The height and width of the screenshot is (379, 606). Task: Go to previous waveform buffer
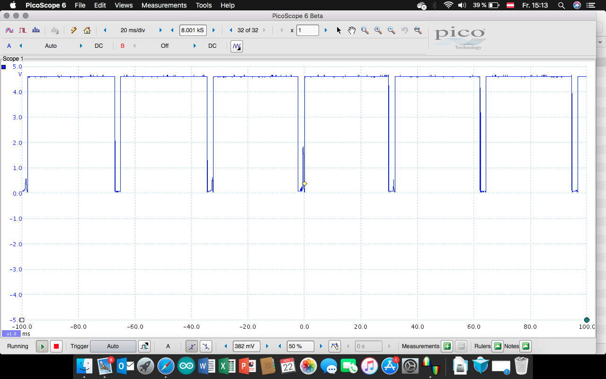pos(231,30)
